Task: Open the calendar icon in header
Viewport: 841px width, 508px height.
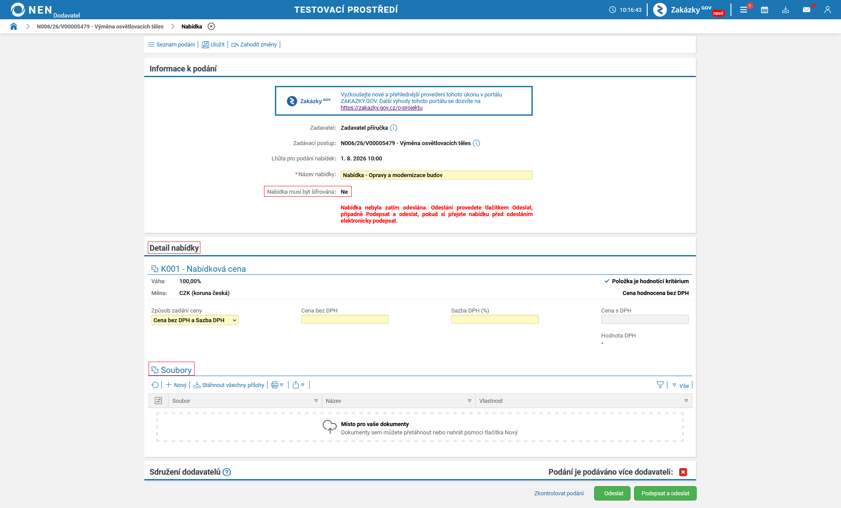Action: [x=765, y=10]
